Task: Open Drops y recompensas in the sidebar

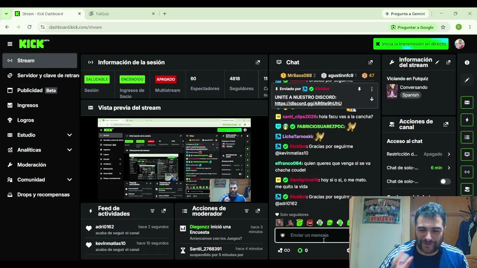Action: coord(40,195)
